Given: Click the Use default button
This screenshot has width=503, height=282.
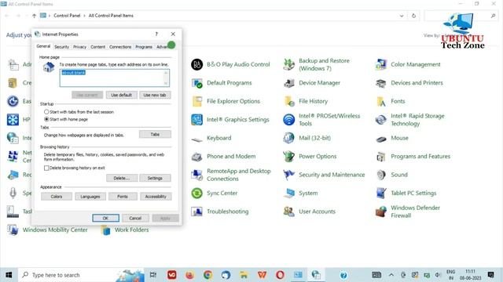Looking at the screenshot, I should click(121, 95).
